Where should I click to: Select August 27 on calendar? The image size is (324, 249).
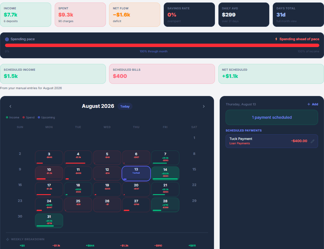(136, 205)
